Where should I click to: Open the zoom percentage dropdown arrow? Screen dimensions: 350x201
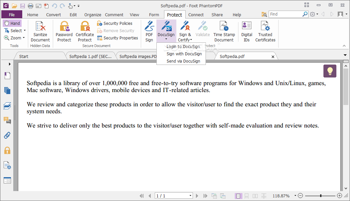point(295,196)
